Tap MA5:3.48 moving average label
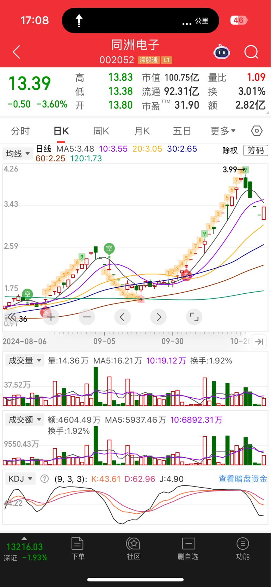This screenshot has height=587, width=271. pyautogui.click(x=75, y=149)
